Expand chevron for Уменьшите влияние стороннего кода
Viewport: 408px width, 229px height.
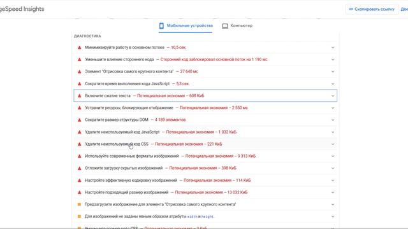(333, 59)
